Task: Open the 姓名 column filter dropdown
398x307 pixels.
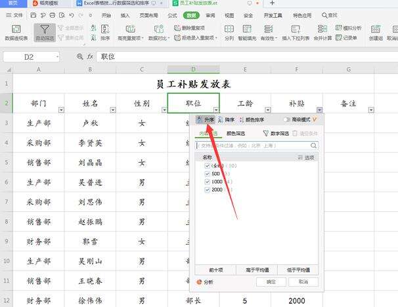Action: (x=113, y=110)
